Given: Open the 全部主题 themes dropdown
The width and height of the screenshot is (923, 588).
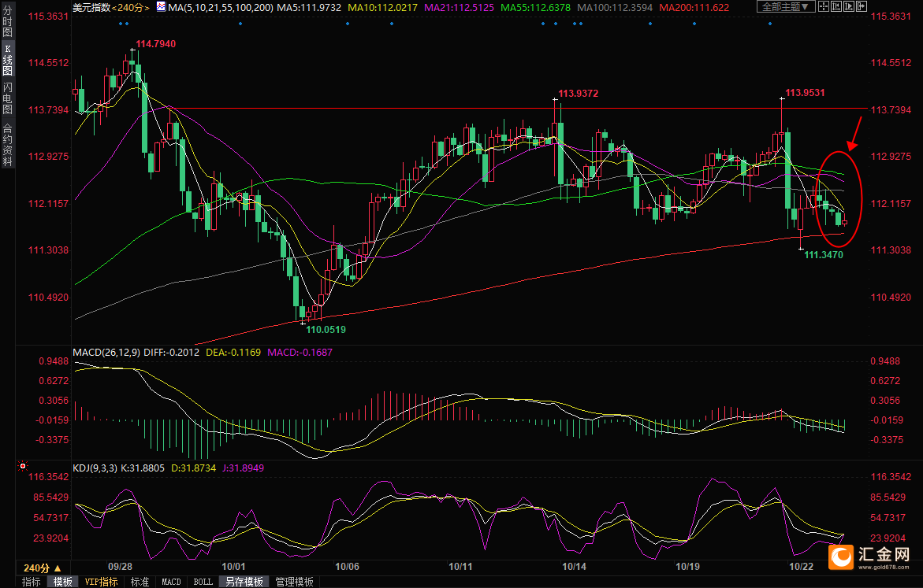Looking at the screenshot, I should click(787, 7).
